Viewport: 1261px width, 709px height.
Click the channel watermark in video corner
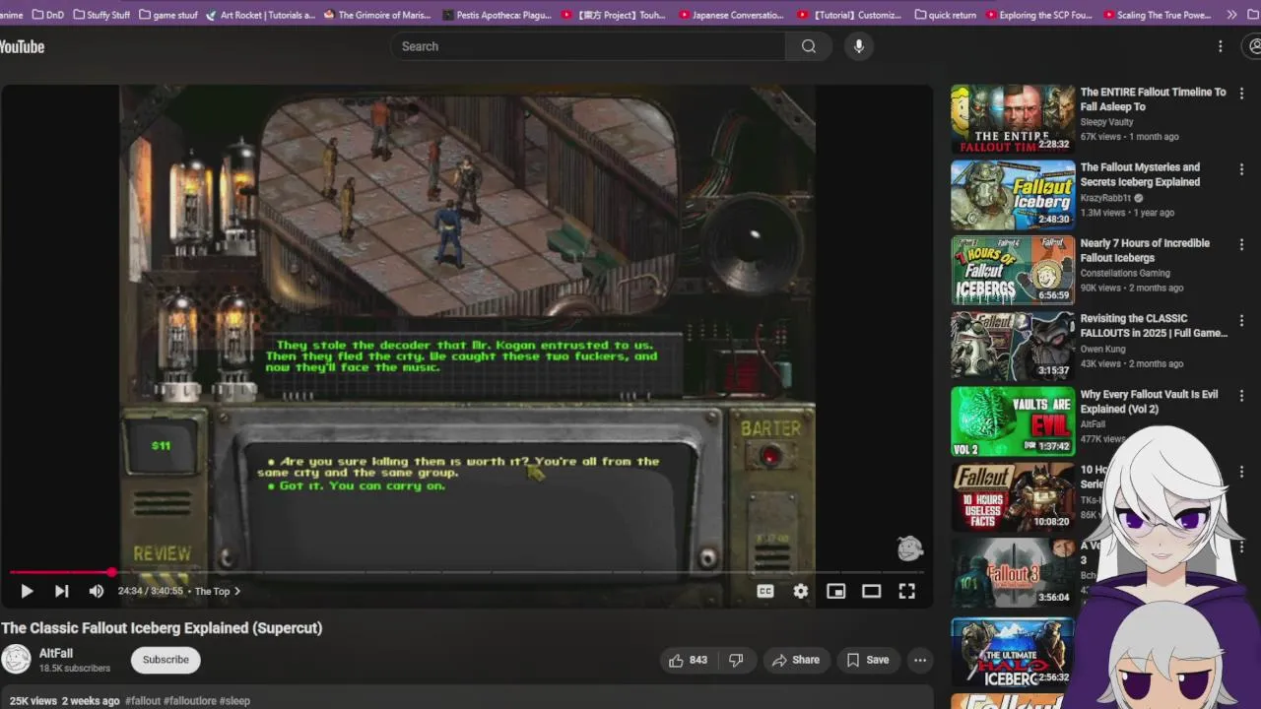pos(909,548)
